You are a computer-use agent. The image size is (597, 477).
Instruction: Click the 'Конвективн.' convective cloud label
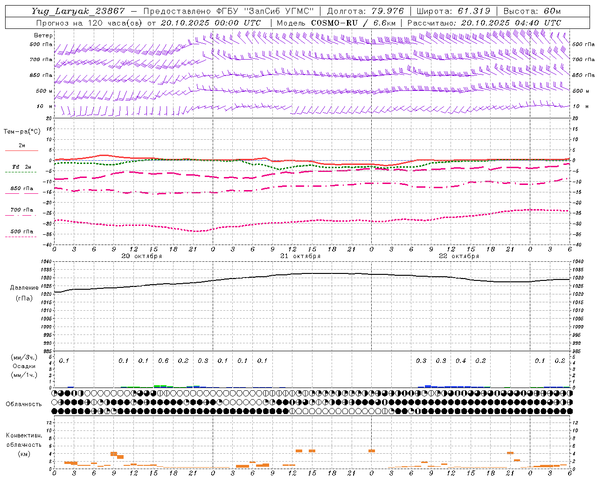(x=24, y=436)
